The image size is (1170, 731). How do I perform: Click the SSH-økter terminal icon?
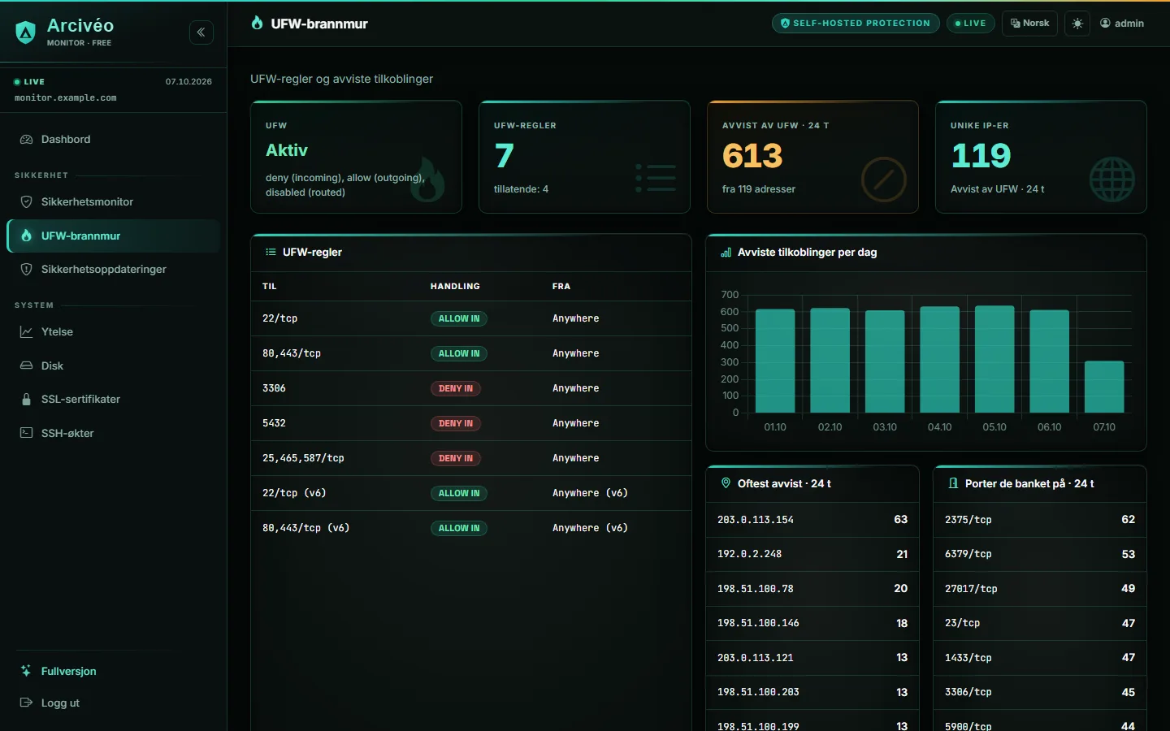[x=26, y=433]
